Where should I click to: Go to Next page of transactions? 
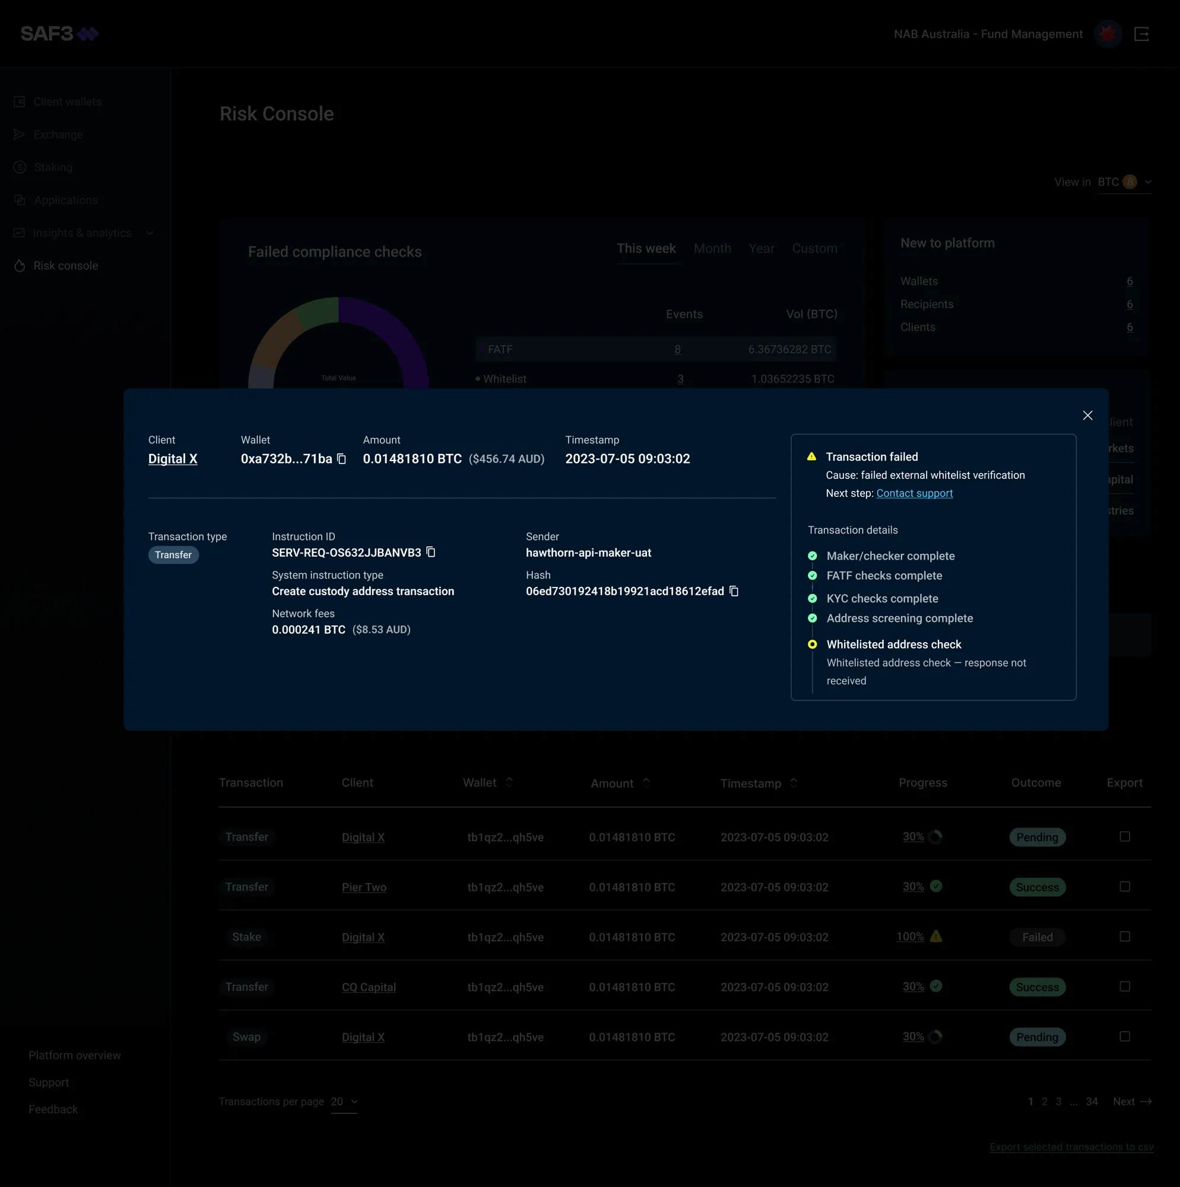coord(1132,1102)
